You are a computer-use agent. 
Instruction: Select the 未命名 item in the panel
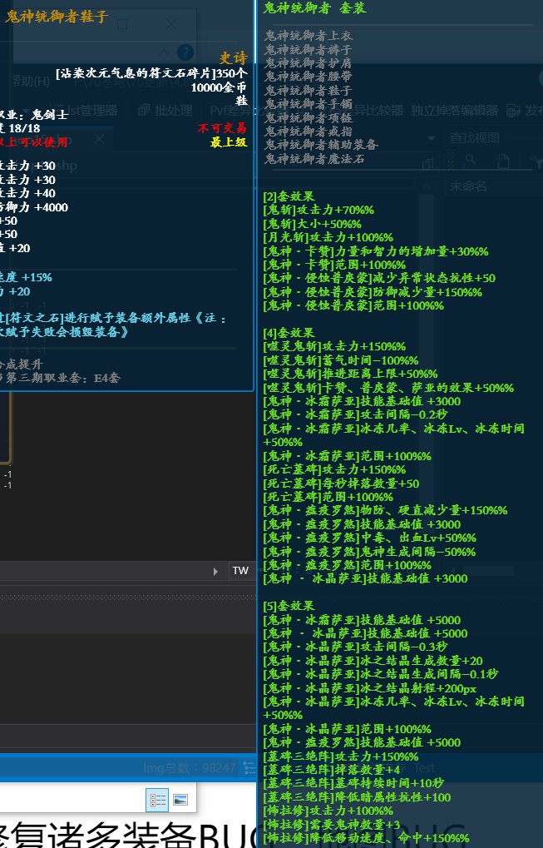click(468, 186)
